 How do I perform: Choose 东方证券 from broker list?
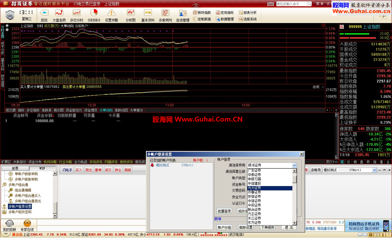click(270, 222)
